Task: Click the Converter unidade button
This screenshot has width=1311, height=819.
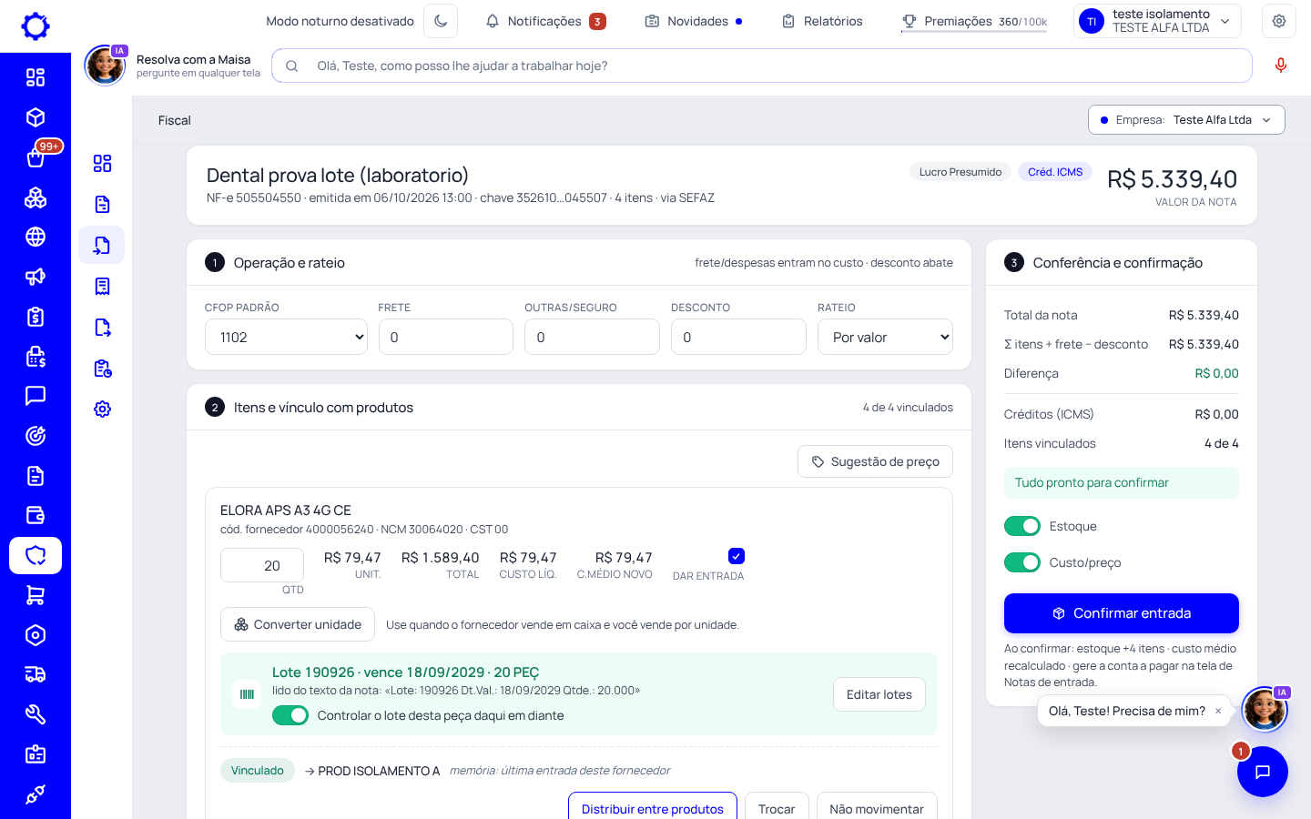Action: pyautogui.click(x=298, y=624)
